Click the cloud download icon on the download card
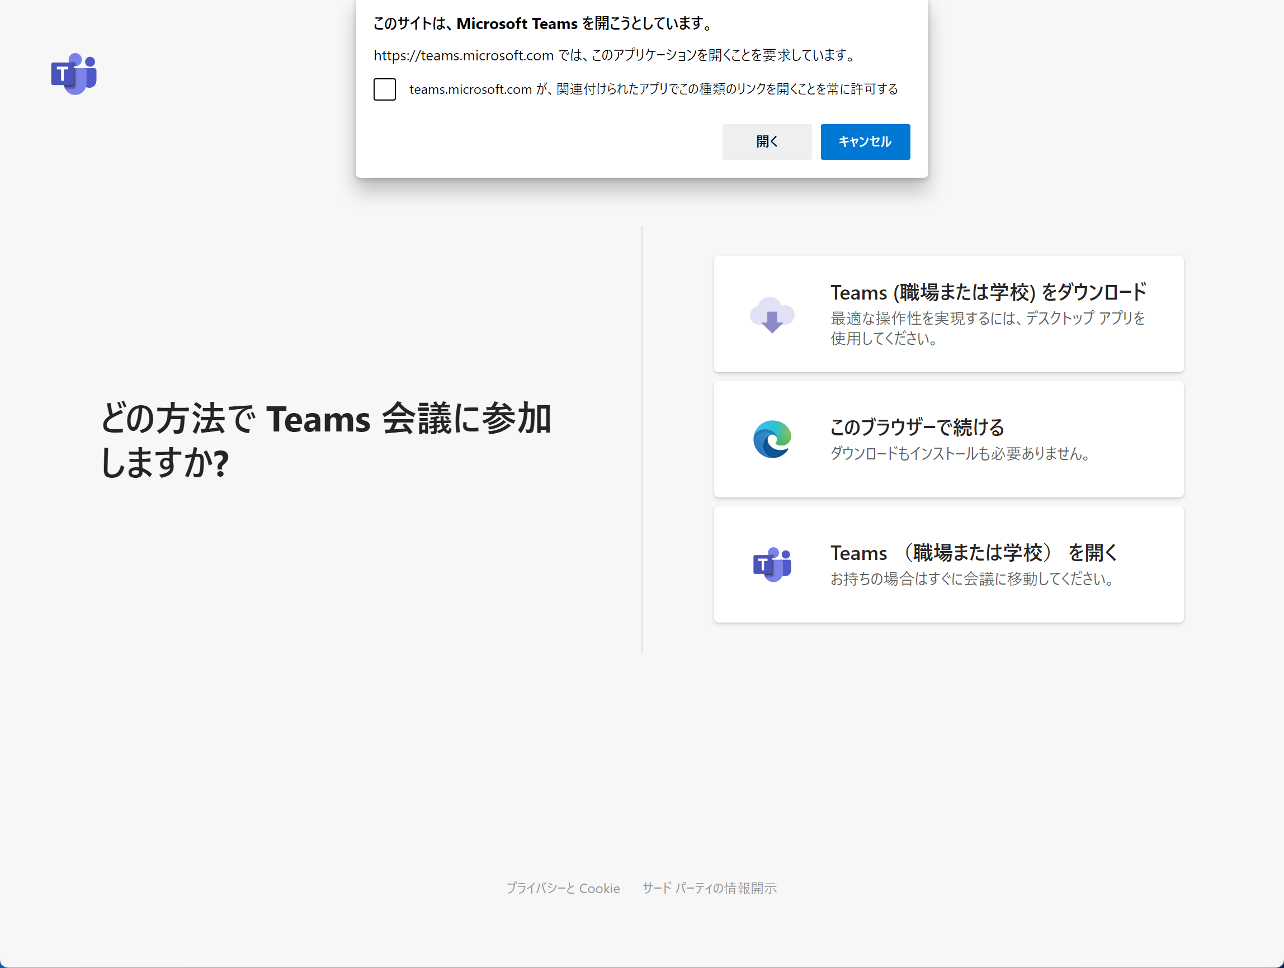The width and height of the screenshot is (1284, 968). (x=772, y=314)
